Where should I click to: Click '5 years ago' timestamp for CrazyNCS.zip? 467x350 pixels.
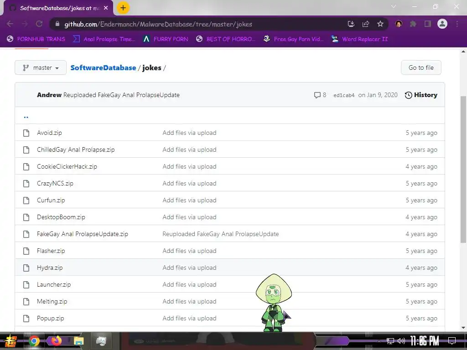point(421,183)
